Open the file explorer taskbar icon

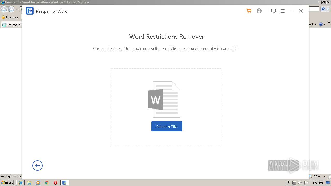click(29, 183)
